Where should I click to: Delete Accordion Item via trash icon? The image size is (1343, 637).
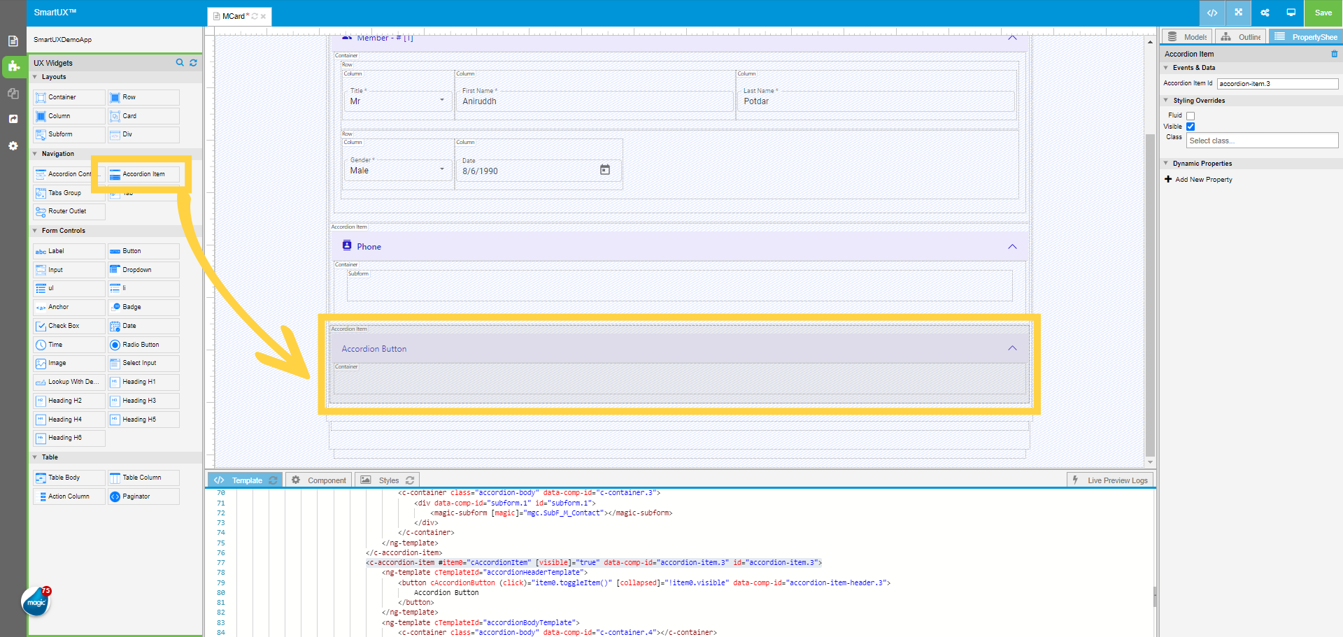[1334, 54]
